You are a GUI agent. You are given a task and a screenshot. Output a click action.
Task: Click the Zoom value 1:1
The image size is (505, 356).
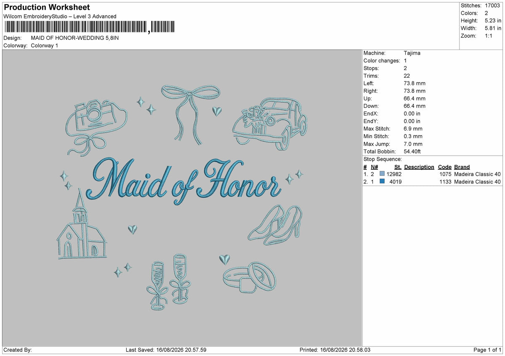point(489,36)
